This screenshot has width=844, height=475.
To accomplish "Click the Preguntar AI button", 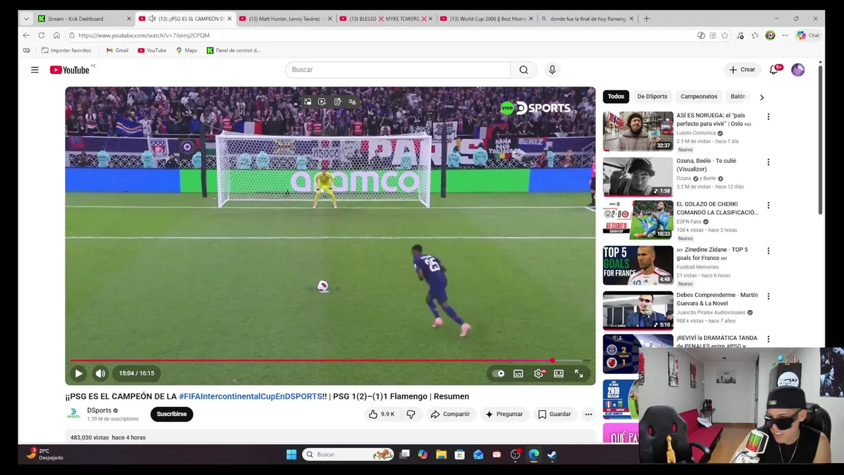I will click(504, 414).
